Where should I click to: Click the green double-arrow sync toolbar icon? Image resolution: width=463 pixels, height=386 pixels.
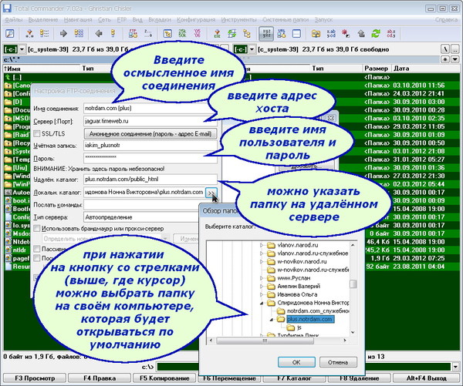click(x=231, y=33)
